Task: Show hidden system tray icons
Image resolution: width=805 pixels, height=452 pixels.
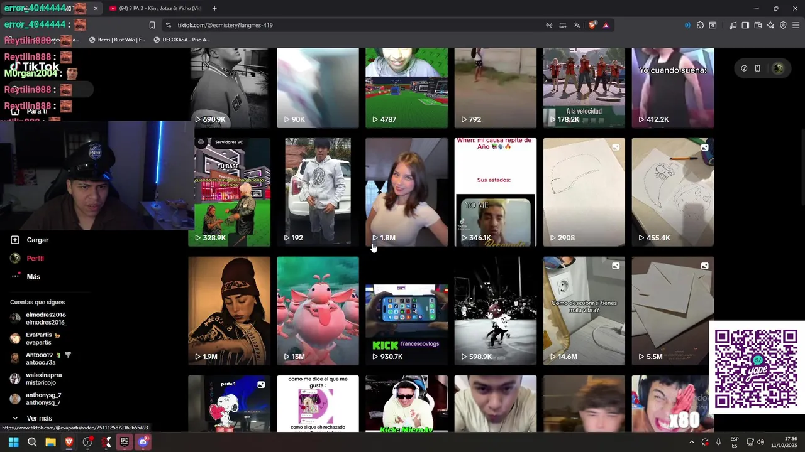Action: (691, 442)
